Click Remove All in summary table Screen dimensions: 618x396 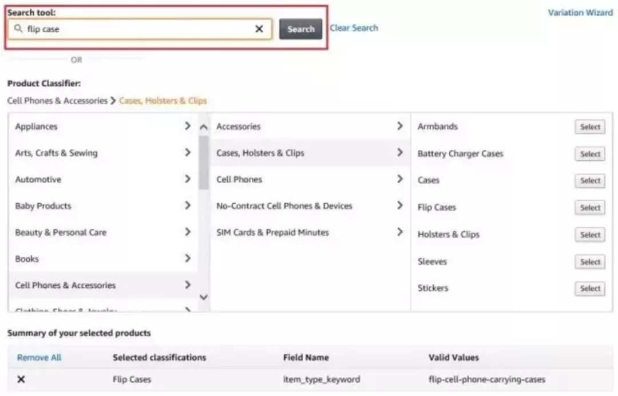(x=39, y=358)
